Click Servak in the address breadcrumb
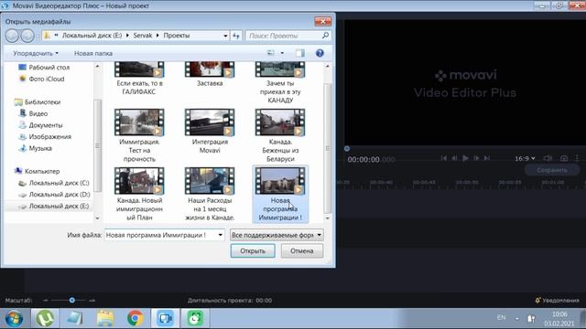 point(143,36)
